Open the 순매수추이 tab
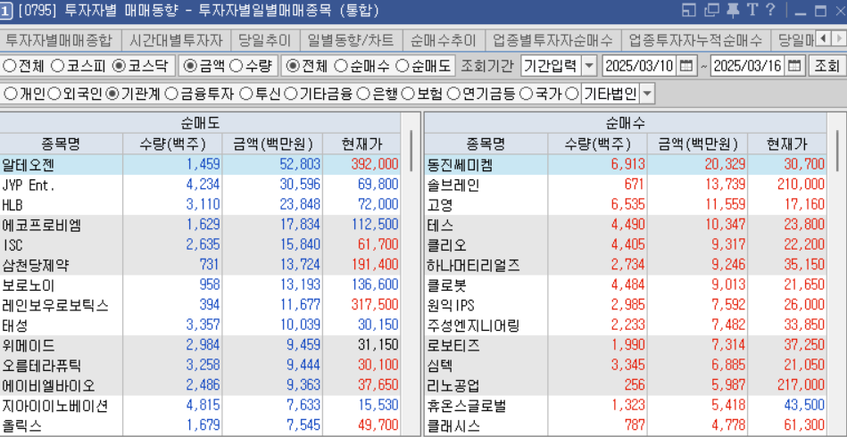This screenshot has height=437, width=847. click(x=443, y=40)
